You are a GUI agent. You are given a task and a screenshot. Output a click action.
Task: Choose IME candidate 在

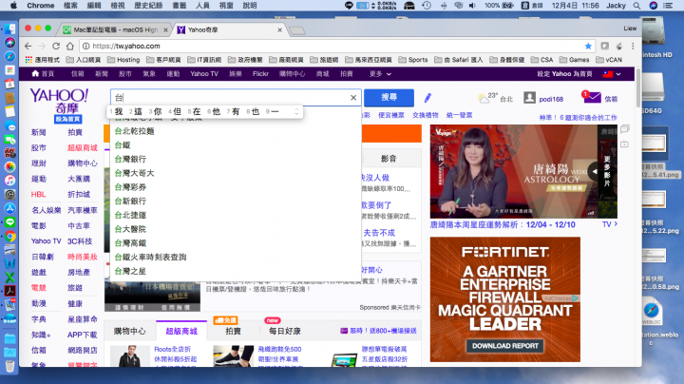pos(194,112)
